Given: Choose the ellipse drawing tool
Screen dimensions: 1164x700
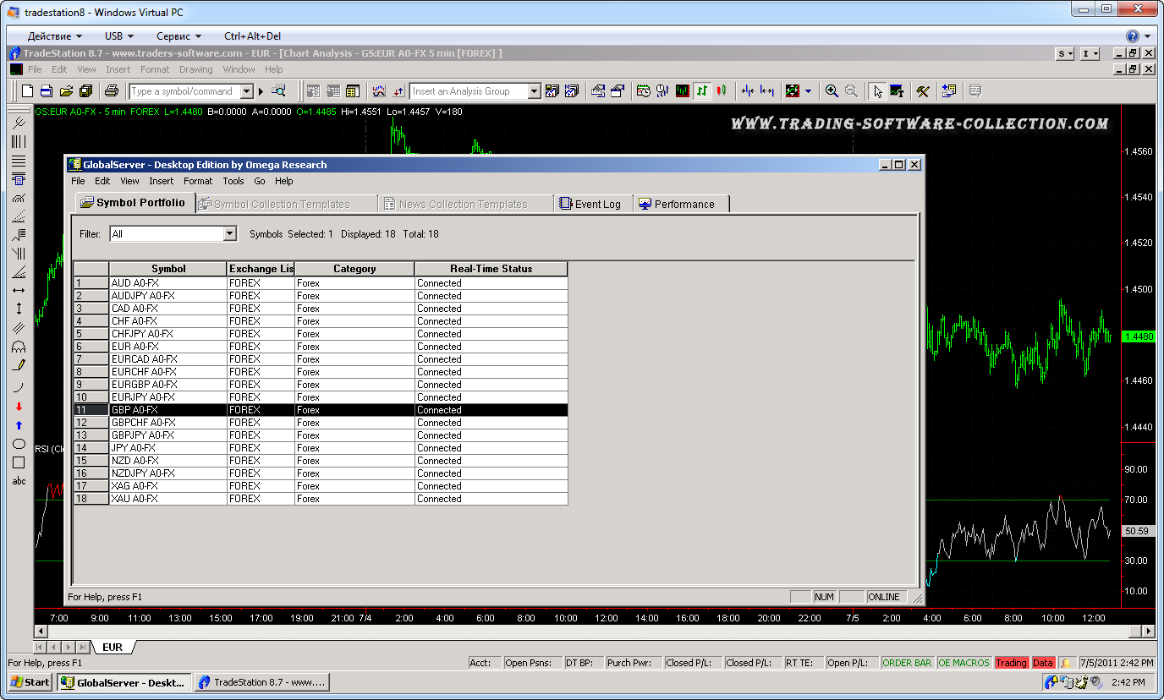Looking at the screenshot, I should tap(19, 444).
